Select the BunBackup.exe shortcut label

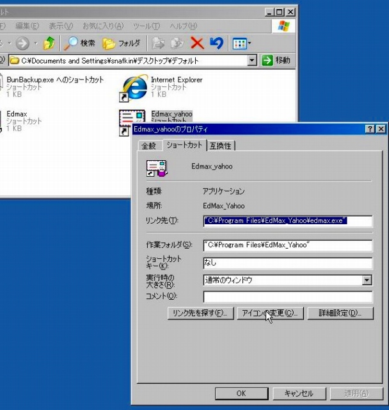click(55, 79)
